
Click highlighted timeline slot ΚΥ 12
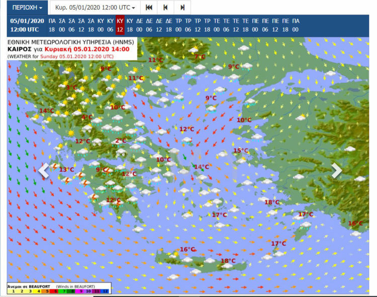120,25
